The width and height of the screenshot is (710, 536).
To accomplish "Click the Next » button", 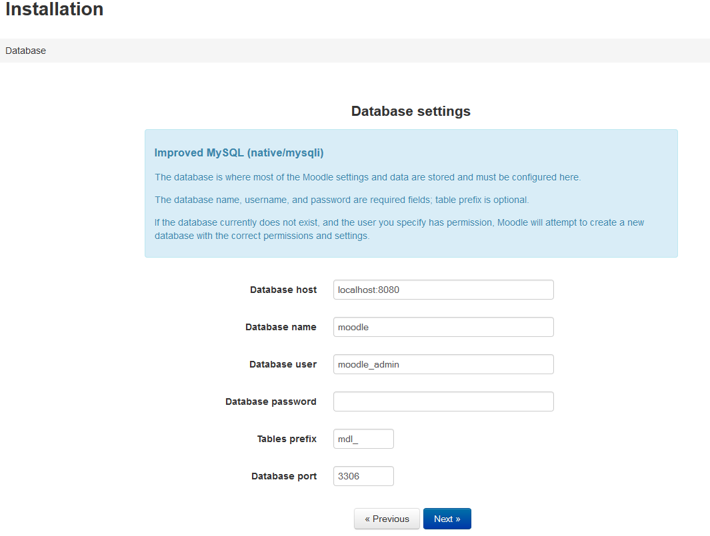I will click(447, 519).
